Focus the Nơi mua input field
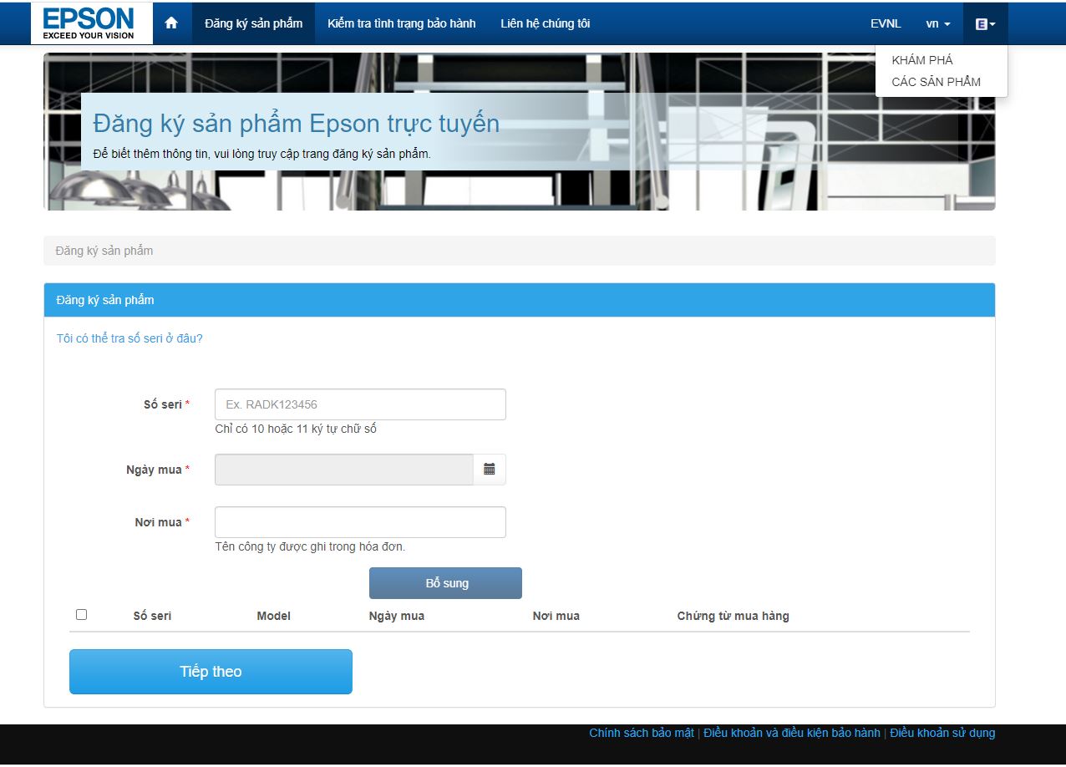 (x=360, y=522)
